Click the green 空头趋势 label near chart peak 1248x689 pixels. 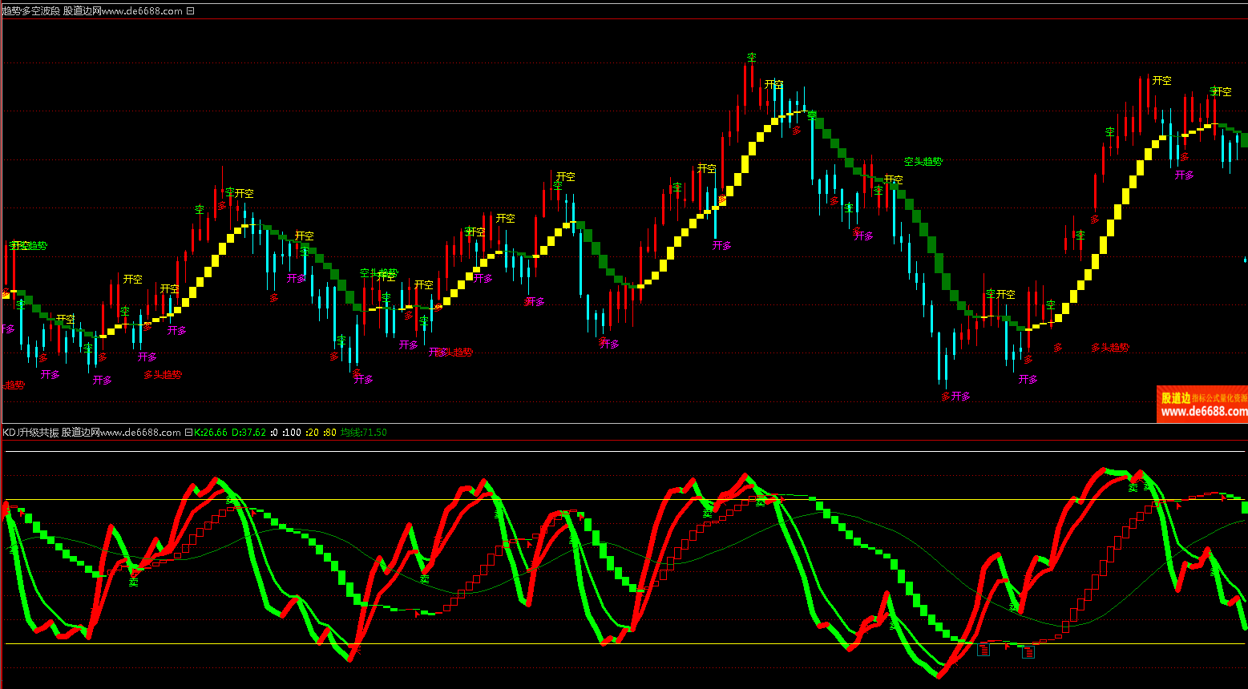point(923,161)
